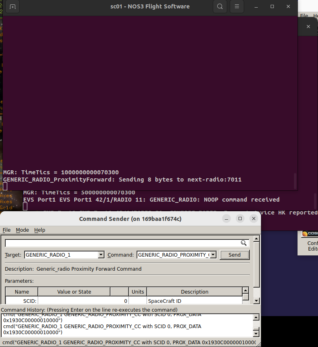Click the command history scroll down arrow

pos(256,333)
